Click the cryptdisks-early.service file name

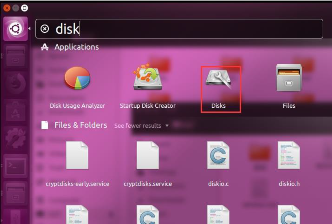78,184
